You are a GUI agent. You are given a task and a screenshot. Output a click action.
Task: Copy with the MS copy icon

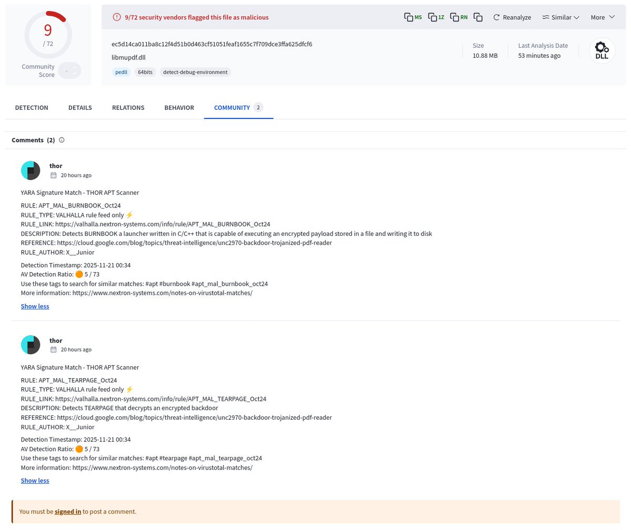click(413, 17)
